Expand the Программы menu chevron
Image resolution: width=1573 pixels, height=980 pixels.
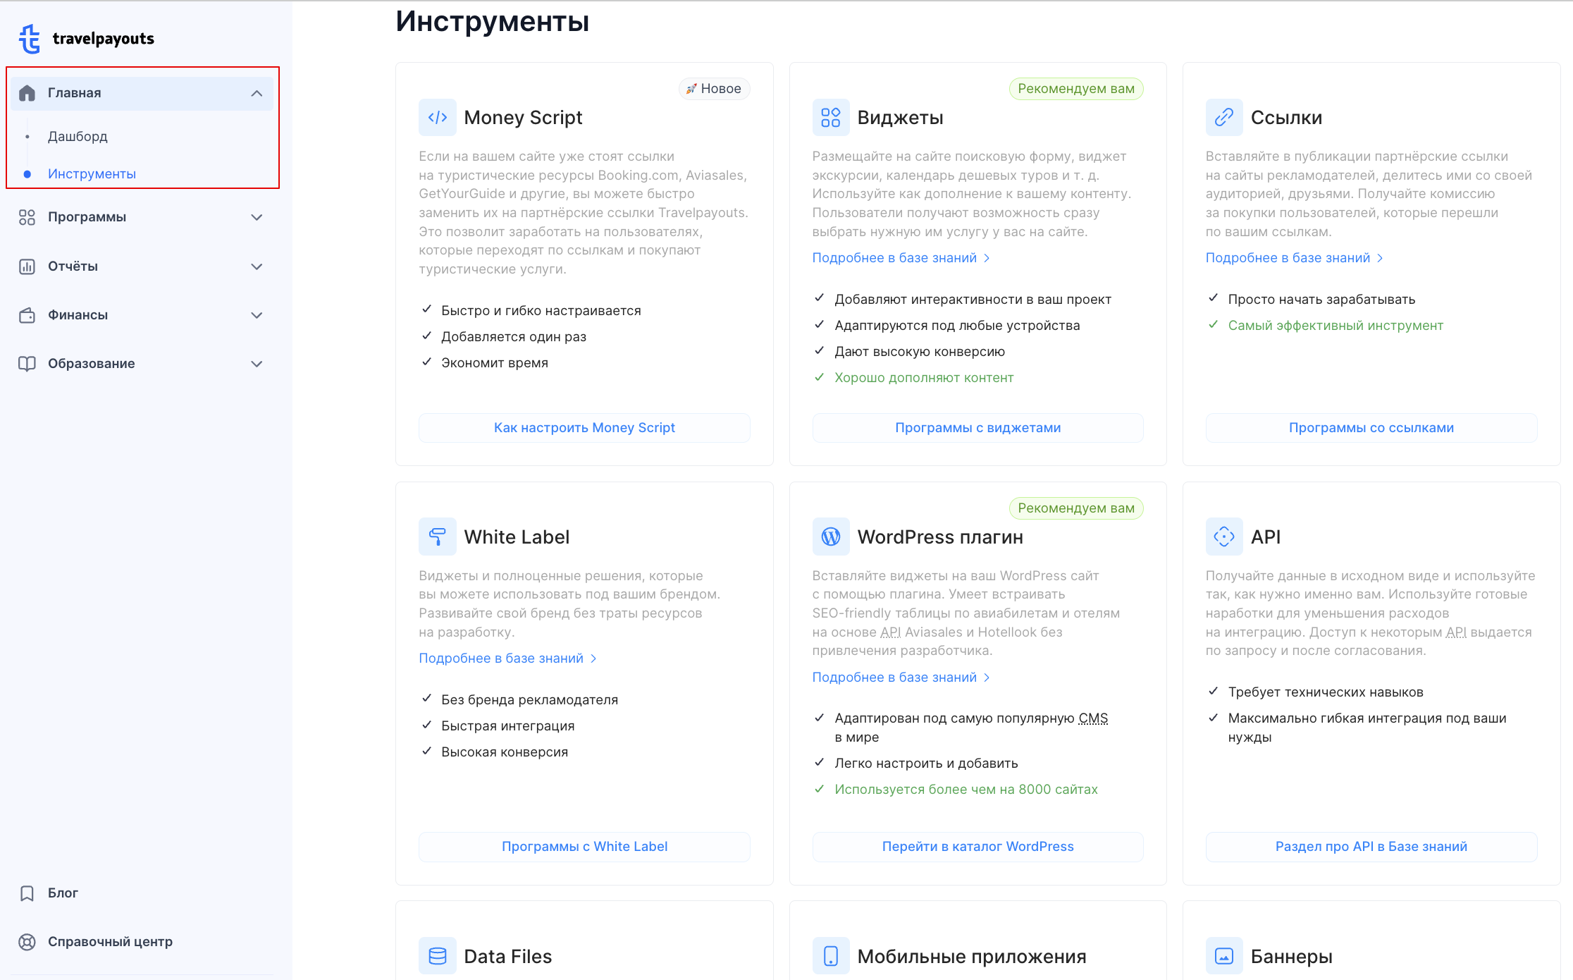(257, 217)
